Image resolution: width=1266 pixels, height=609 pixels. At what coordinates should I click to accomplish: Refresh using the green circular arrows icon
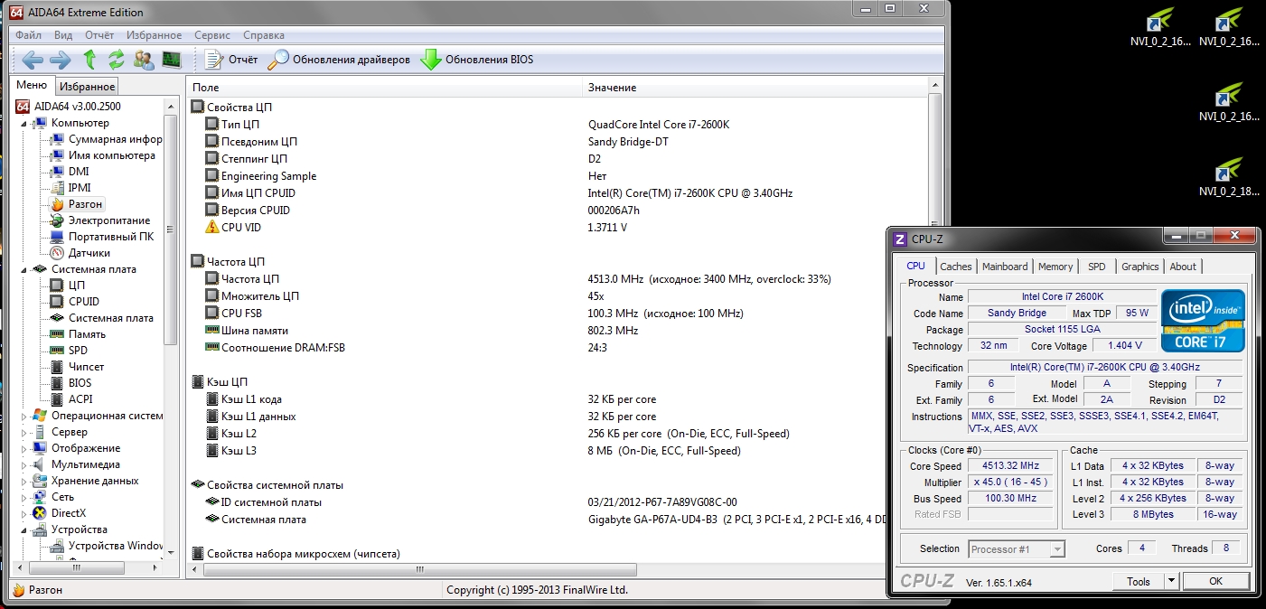[116, 60]
